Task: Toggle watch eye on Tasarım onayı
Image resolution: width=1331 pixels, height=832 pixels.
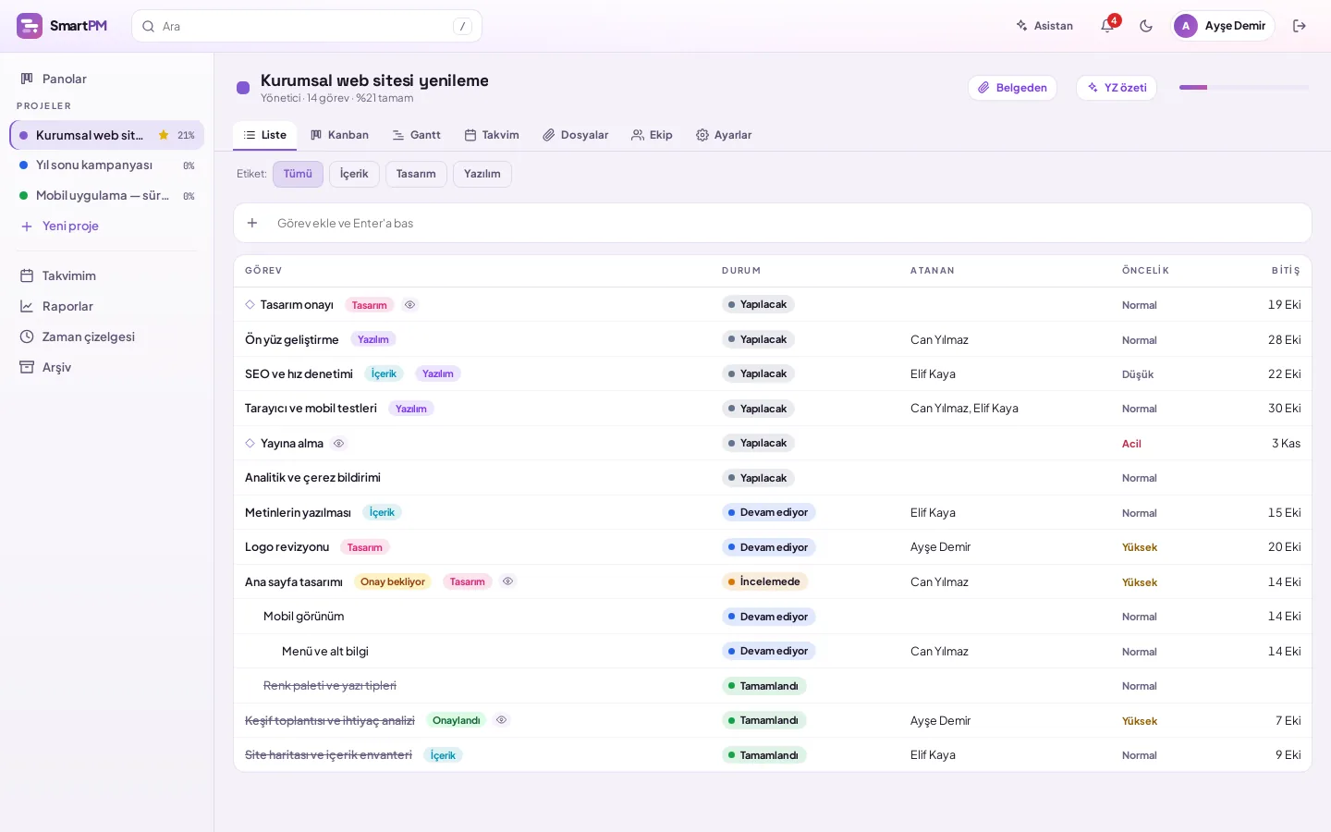Action: pyautogui.click(x=409, y=305)
